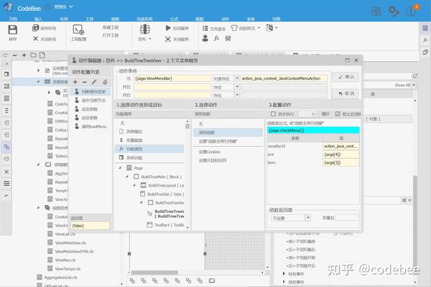Click the {args[4]} value field for pos
The height and width of the screenshot is (287, 431).
click(x=340, y=154)
